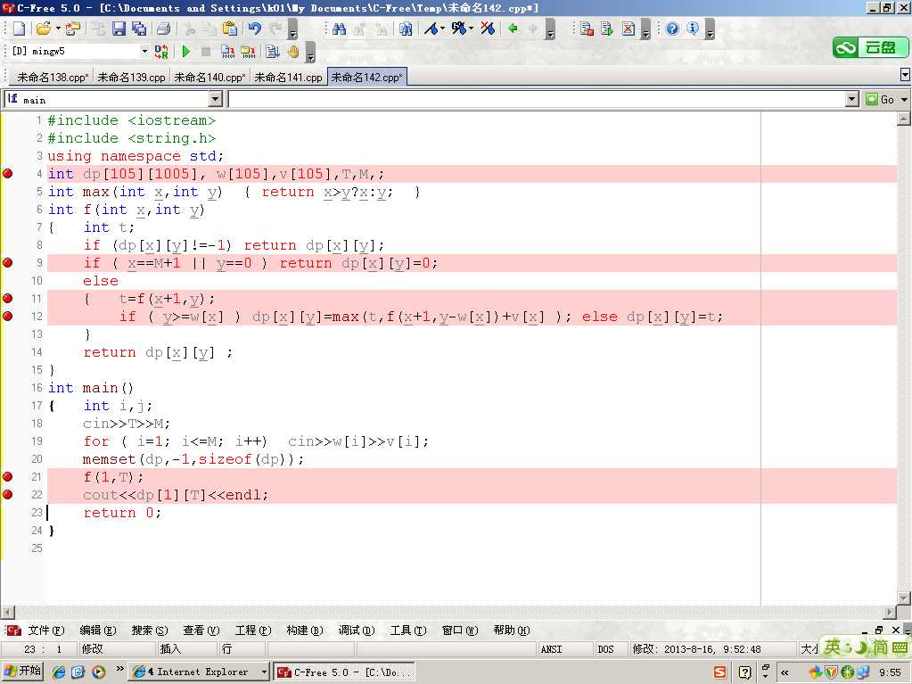Click the editor's vertical scrollbar down arrow
Image resolution: width=912 pixels, height=684 pixels.
pos(903,598)
